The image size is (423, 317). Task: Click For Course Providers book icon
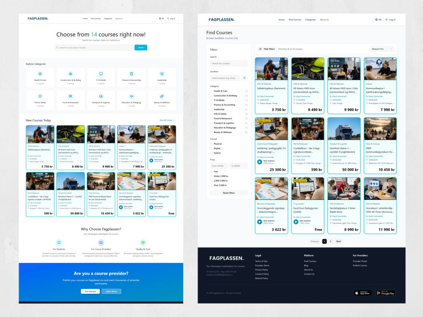click(x=101, y=243)
